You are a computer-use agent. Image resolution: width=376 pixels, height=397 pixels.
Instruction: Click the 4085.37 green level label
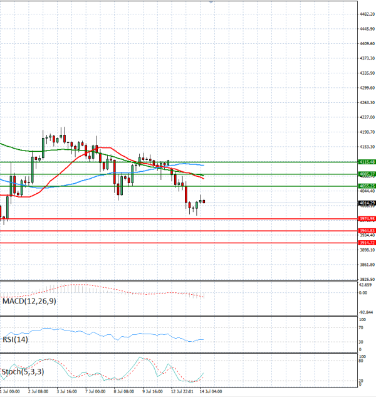click(367, 174)
